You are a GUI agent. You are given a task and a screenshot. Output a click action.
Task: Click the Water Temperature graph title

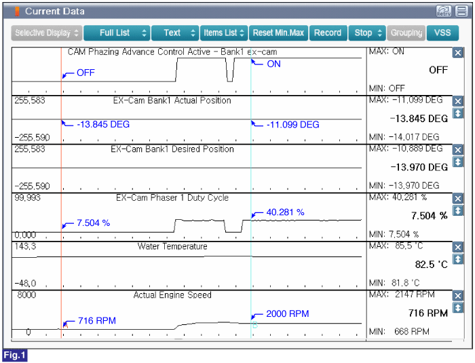click(x=172, y=246)
